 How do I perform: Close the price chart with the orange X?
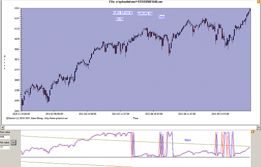(x=260, y=1)
